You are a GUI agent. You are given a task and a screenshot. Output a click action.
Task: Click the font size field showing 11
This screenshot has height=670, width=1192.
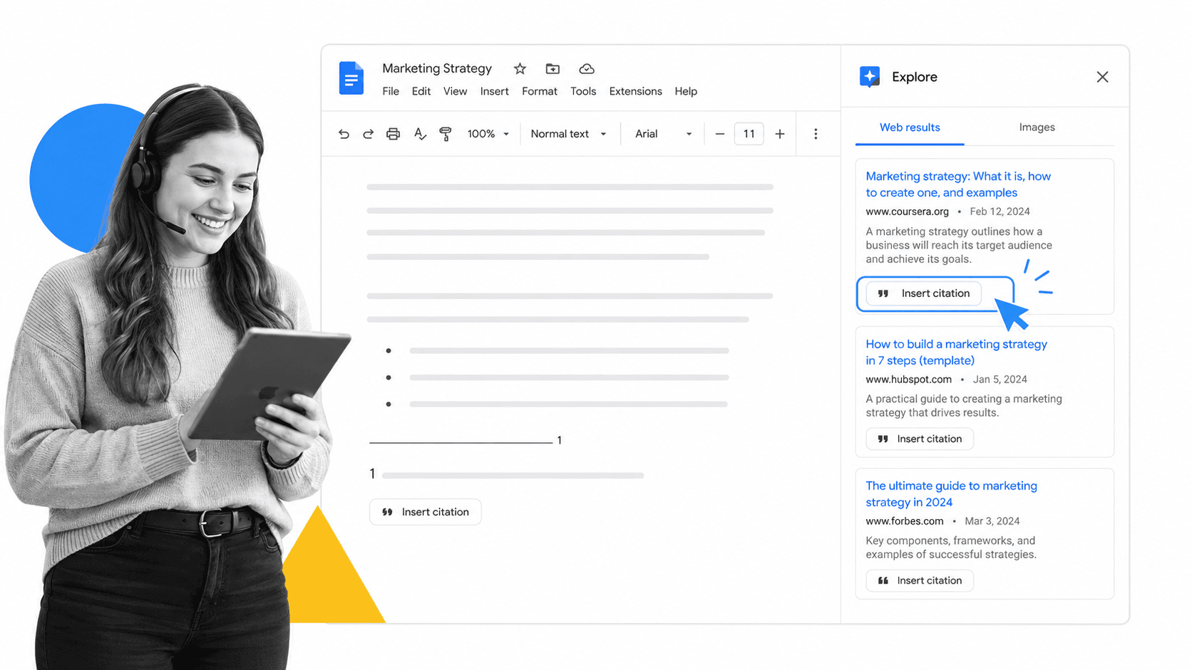pos(749,134)
